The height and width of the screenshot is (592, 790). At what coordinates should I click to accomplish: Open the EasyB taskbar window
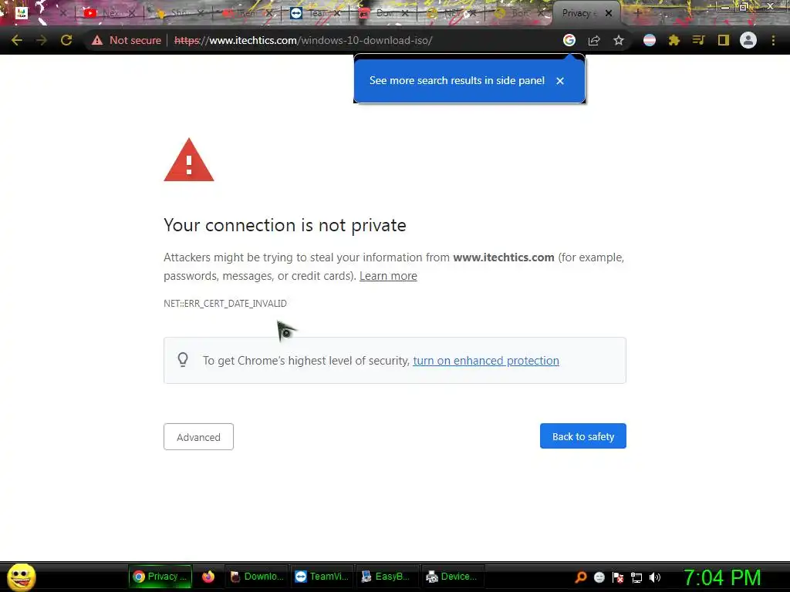click(x=387, y=577)
